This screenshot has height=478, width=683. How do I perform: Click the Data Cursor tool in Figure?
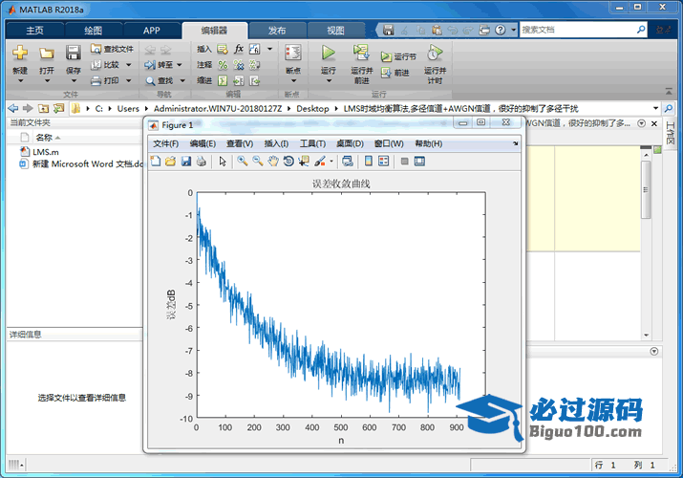coord(304,162)
